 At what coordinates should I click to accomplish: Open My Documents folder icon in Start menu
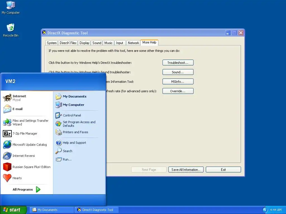pos(59,96)
